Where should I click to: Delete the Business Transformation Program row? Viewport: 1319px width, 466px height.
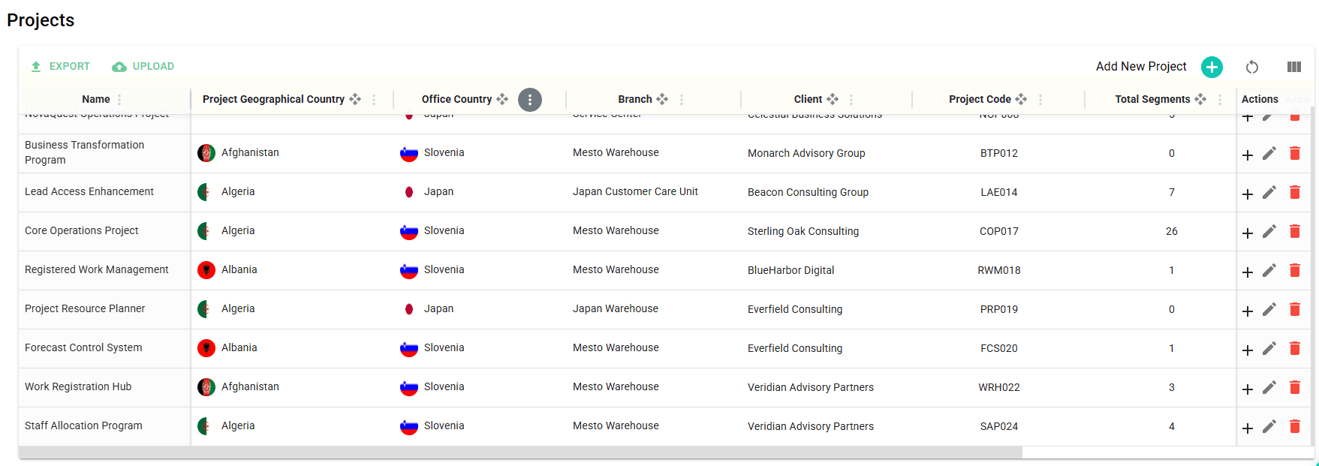[1295, 153]
